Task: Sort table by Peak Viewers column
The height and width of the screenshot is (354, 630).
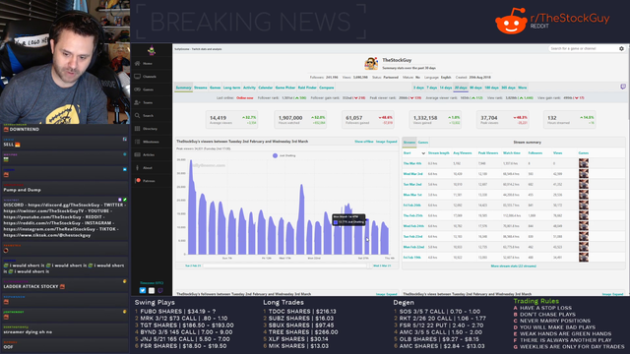Action: 488,153
